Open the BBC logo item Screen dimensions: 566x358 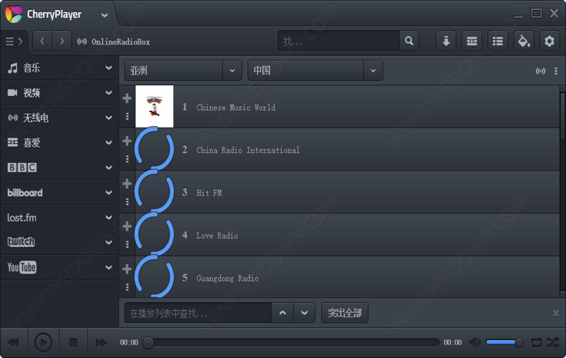22,168
